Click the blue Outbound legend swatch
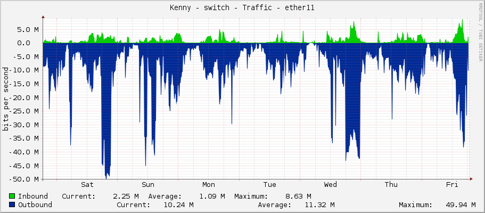Image resolution: width=485 pixels, height=213 pixels. coord(12,204)
